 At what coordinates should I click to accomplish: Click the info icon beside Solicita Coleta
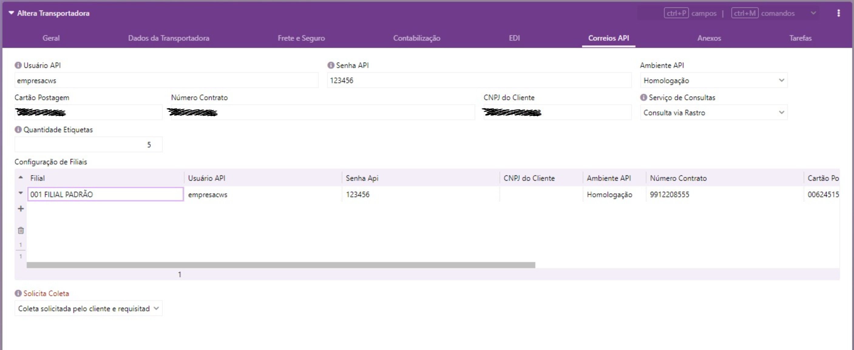click(18, 293)
